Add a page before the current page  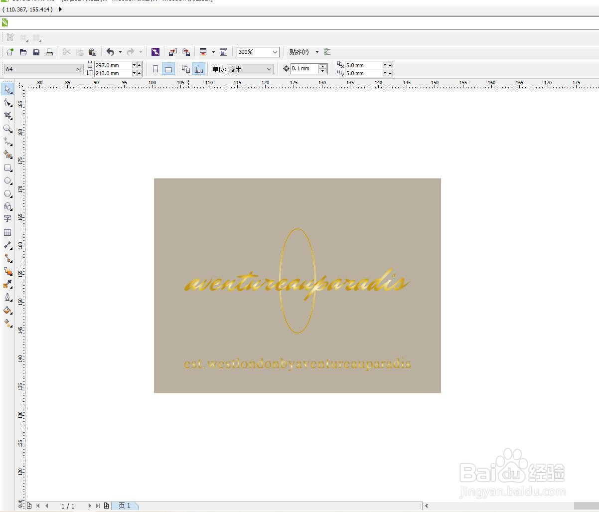pos(29,506)
